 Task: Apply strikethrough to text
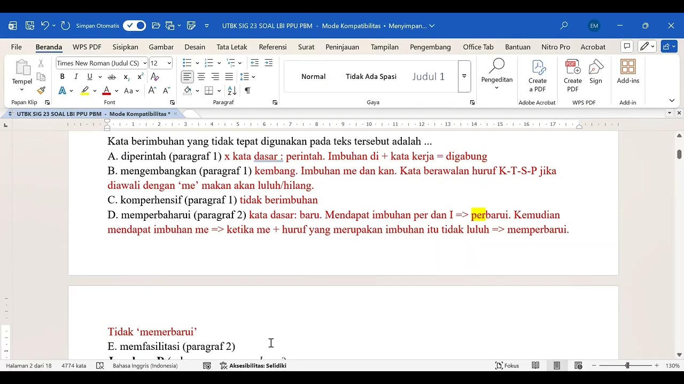pyautogui.click(x=112, y=77)
